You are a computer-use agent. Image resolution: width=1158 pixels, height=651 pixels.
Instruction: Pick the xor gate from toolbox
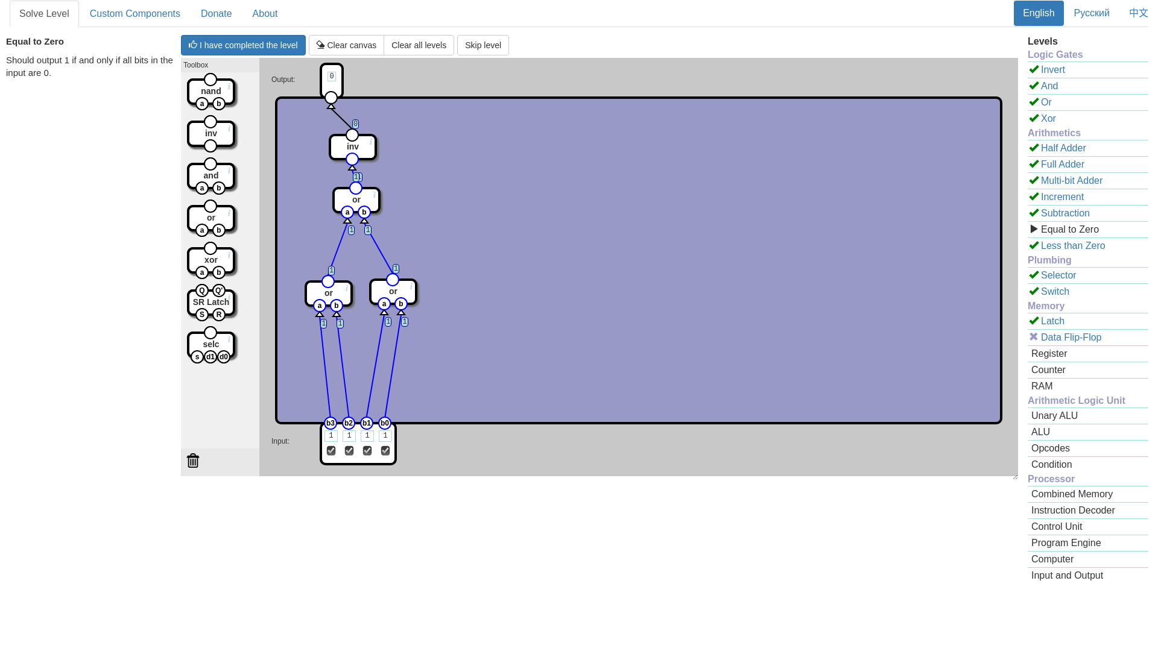[210, 260]
